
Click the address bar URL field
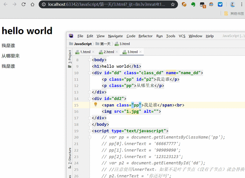click(106, 5)
